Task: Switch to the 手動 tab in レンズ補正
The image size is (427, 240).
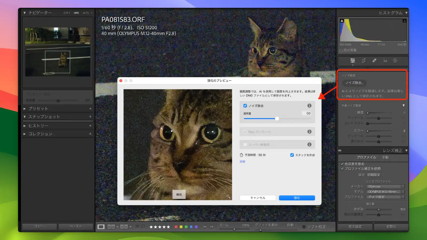Action: (385, 157)
